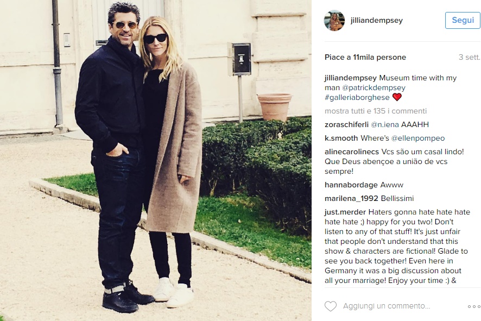Open marilena_1992 commenter profile

pos(351,199)
